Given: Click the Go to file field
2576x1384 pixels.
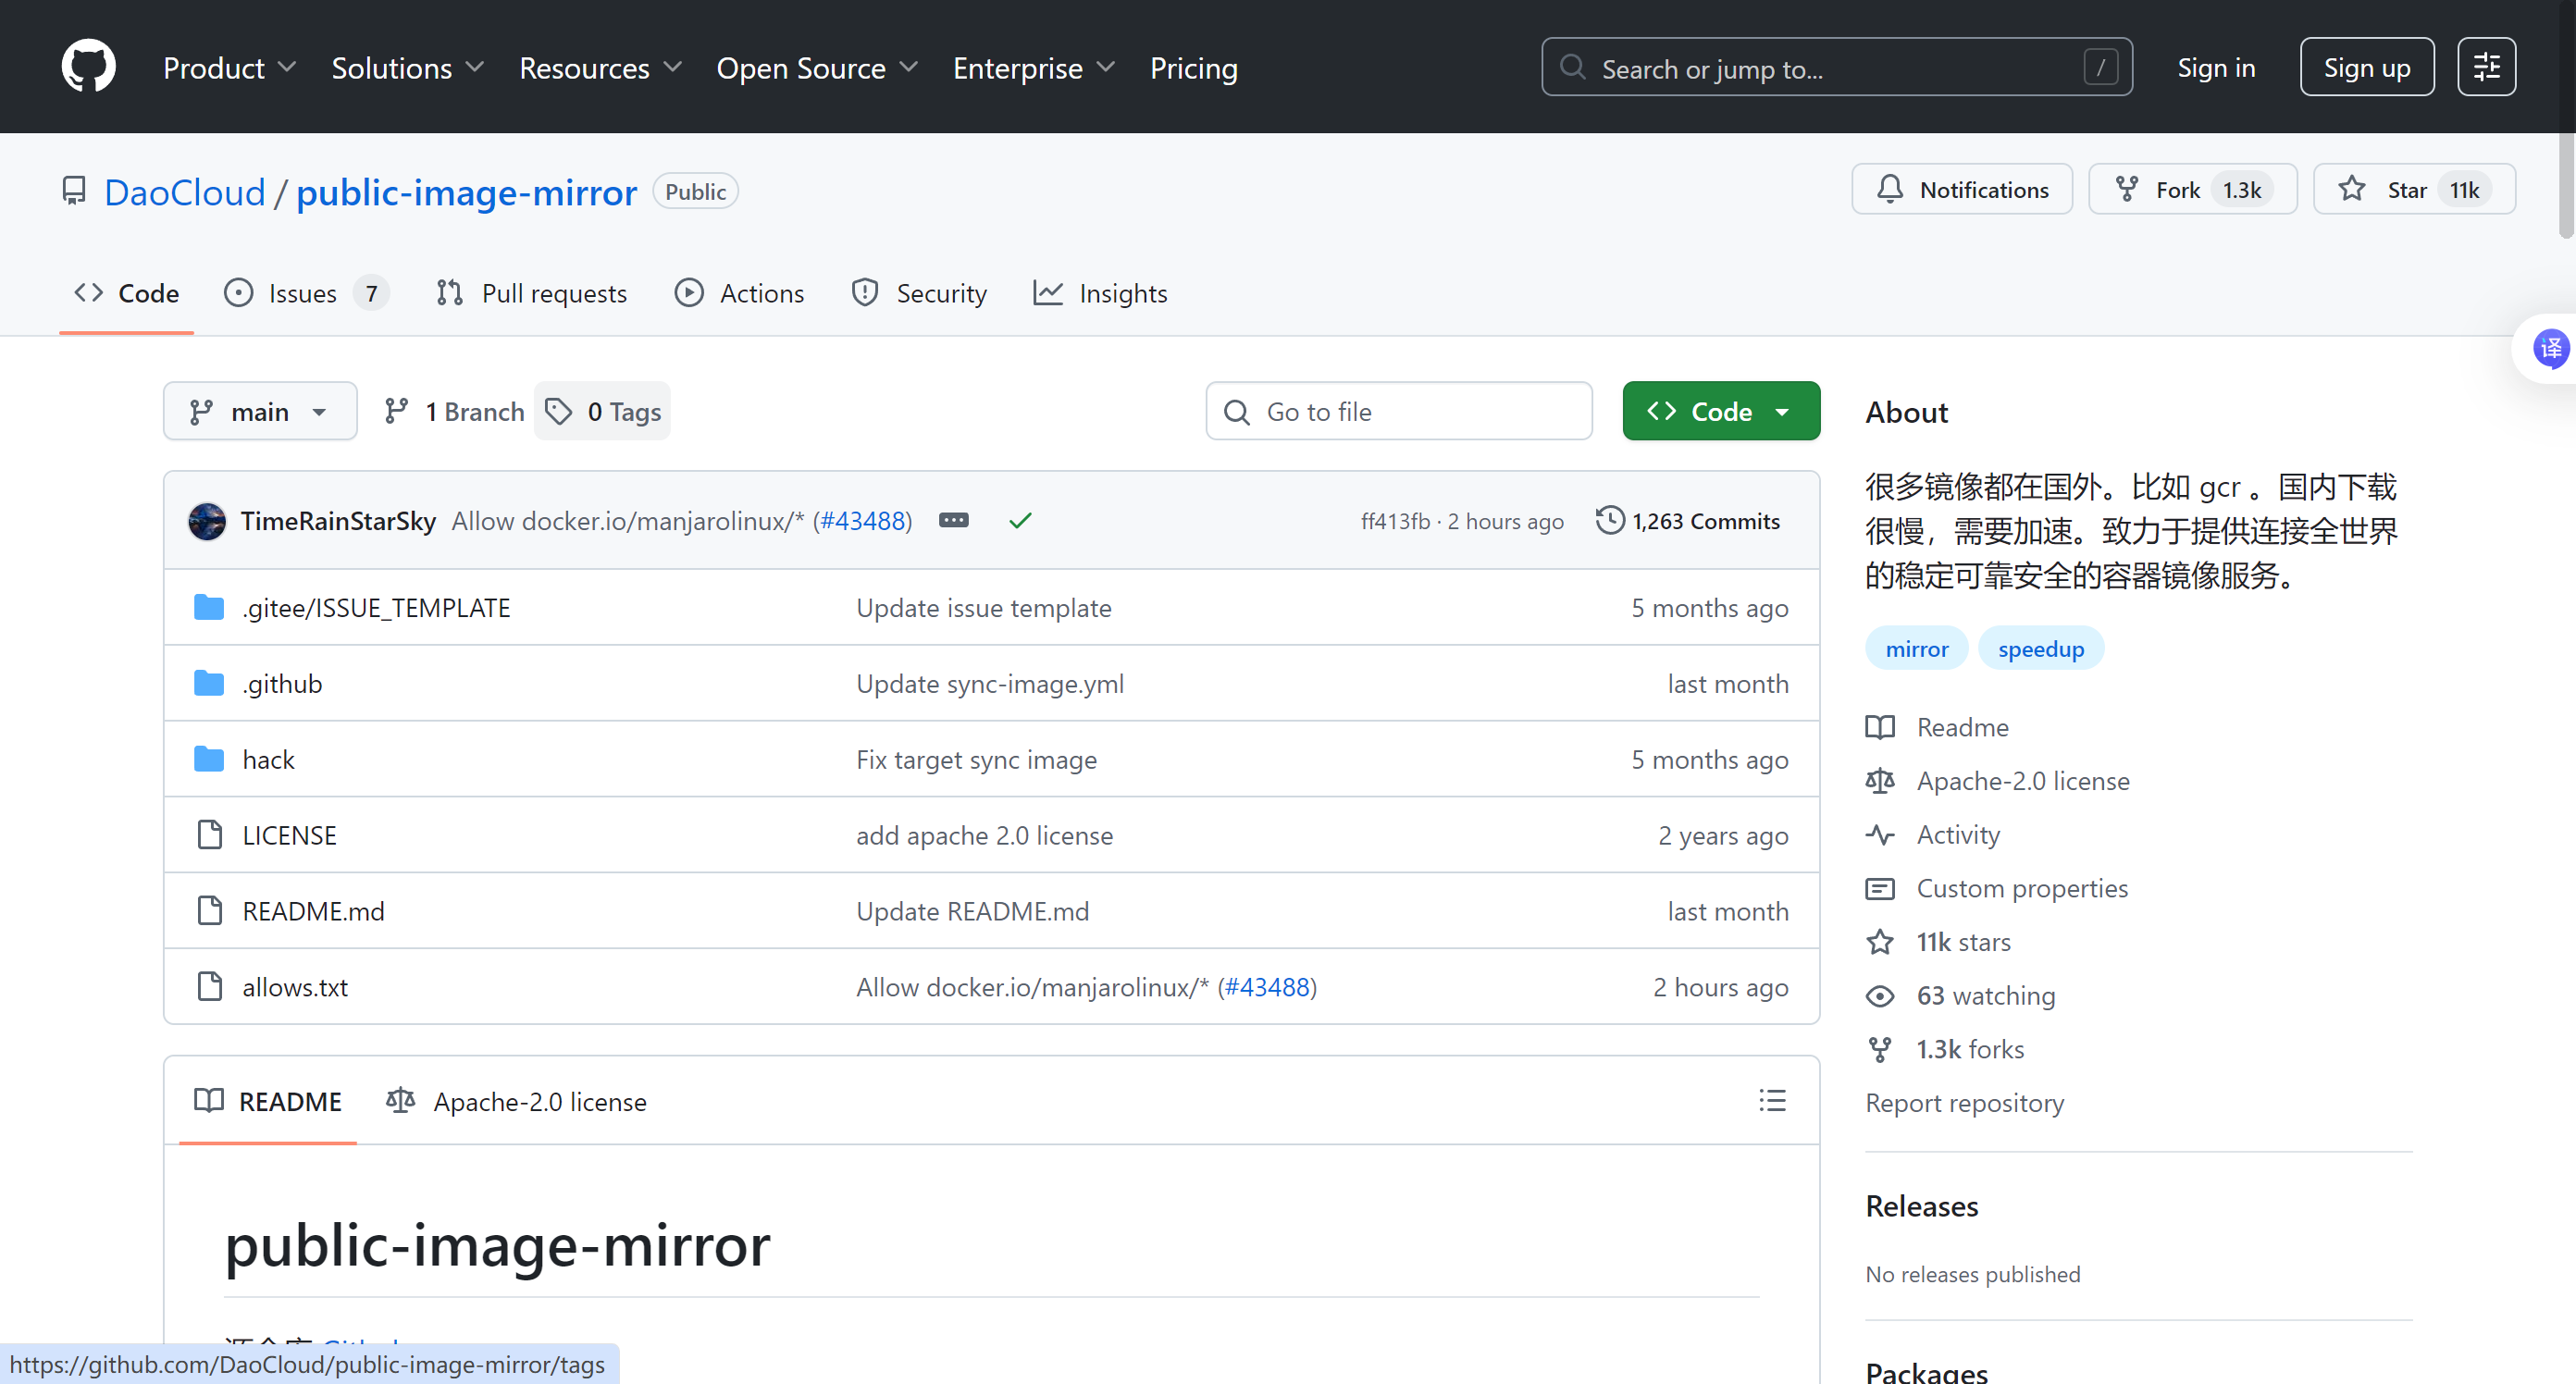Looking at the screenshot, I should tap(1398, 411).
